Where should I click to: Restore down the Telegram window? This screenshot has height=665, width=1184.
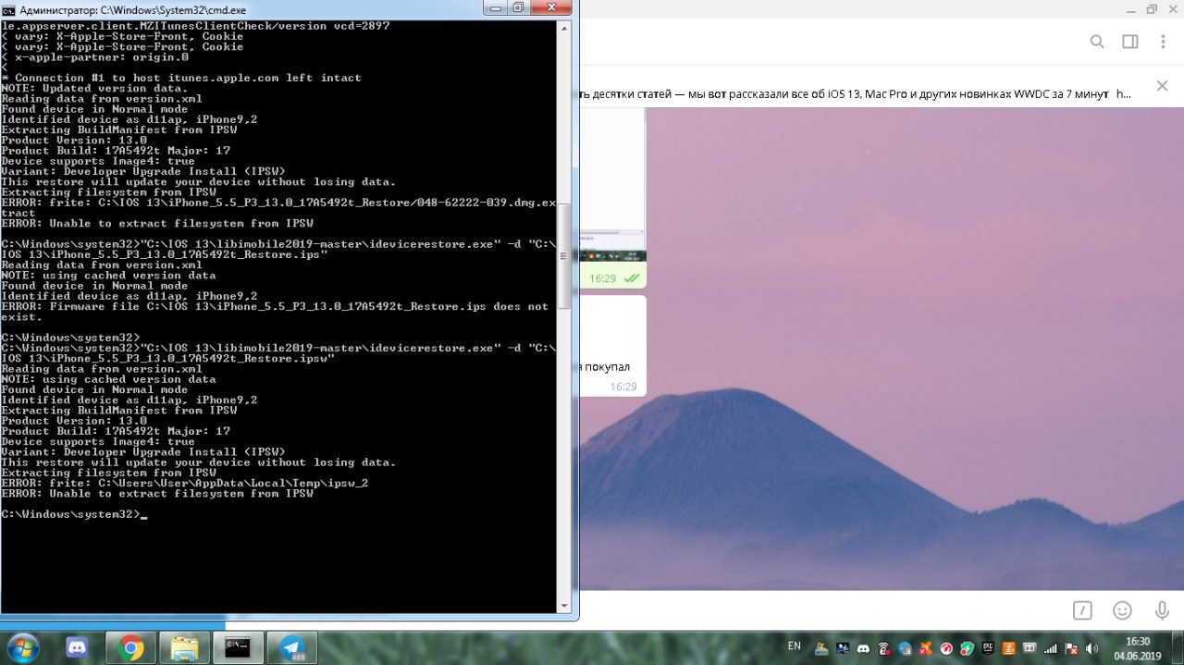click(1152, 9)
